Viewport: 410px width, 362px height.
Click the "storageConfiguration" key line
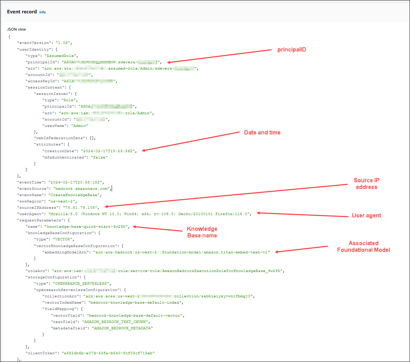click(55, 277)
